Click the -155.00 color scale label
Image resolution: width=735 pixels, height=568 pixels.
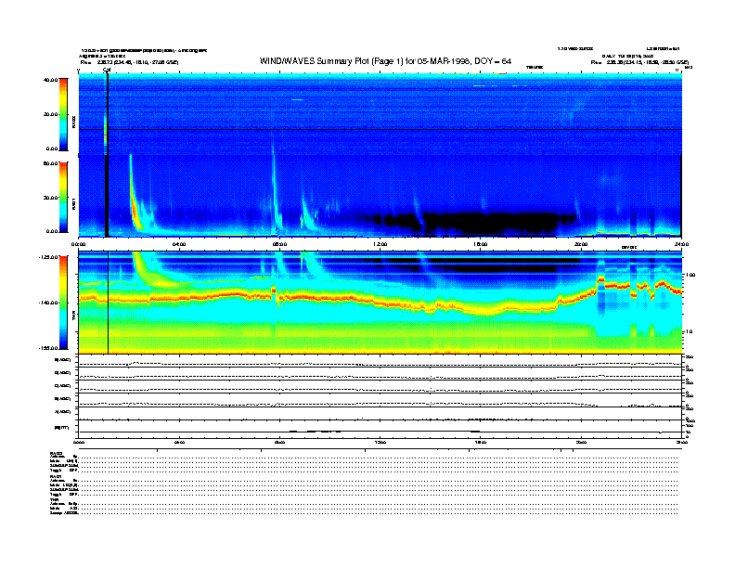[48, 348]
